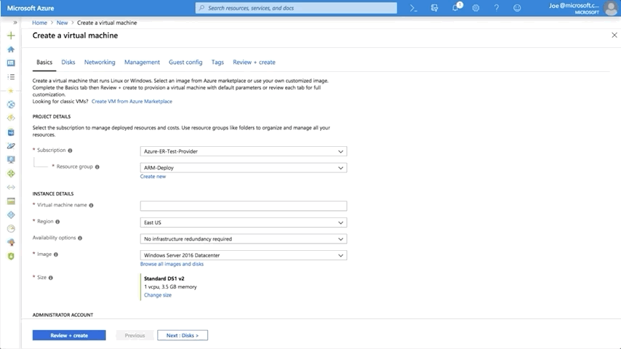Open the Dashboard icon in the sidebar
621x349 pixels.
tap(11, 63)
